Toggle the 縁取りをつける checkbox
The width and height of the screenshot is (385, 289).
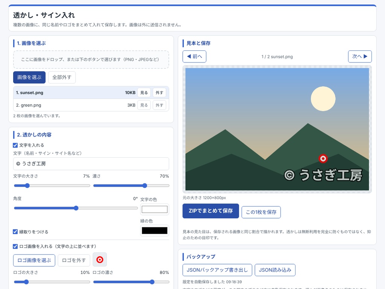point(15,232)
